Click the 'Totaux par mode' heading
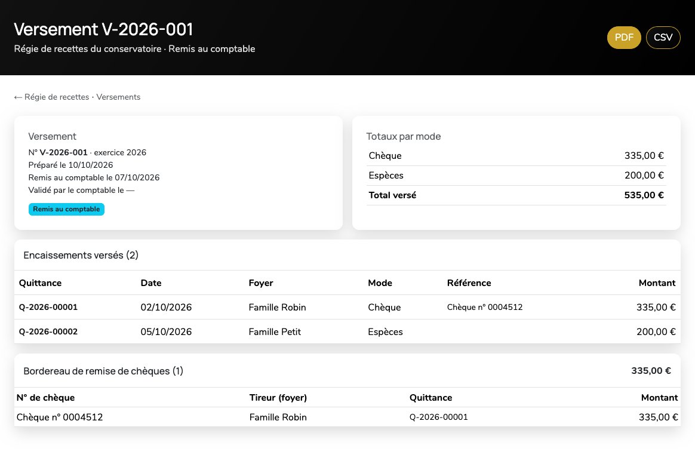The height and width of the screenshot is (470, 695). pos(404,137)
